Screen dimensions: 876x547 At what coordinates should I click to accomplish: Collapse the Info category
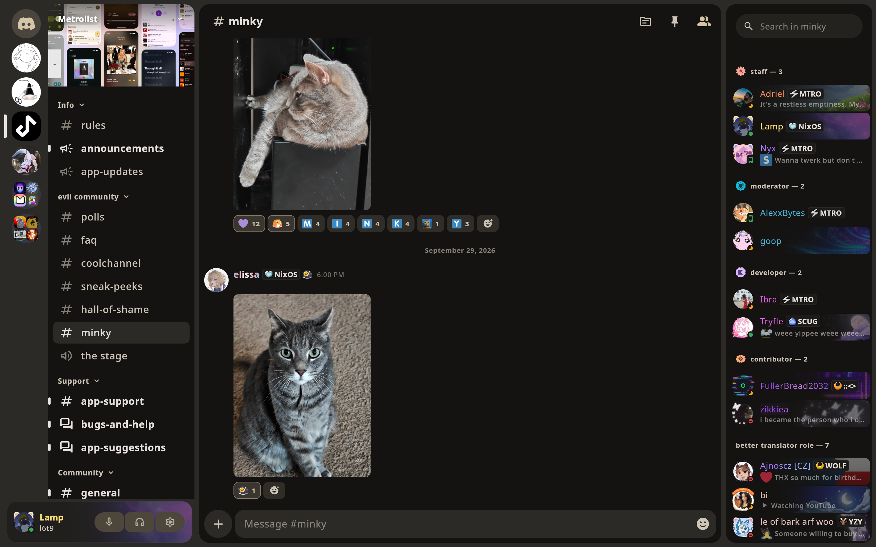click(71, 105)
